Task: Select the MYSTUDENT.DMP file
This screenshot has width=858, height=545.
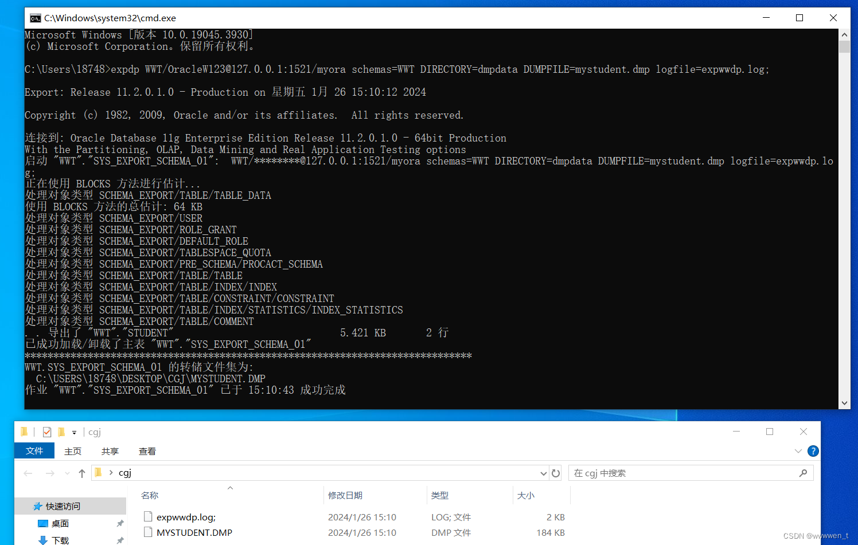Action: [x=194, y=532]
